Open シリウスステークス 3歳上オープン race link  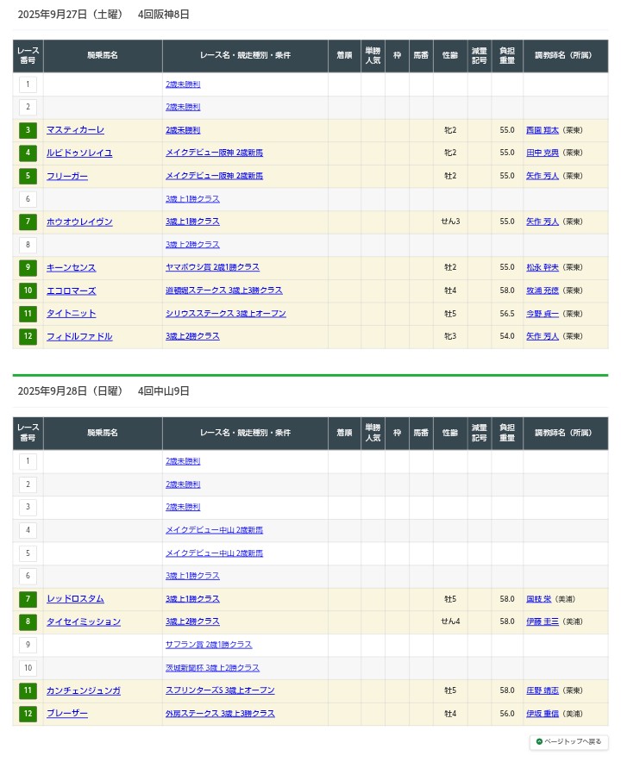226,314
